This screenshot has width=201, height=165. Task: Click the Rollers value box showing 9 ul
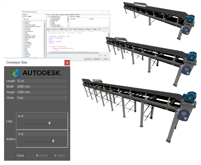pyautogui.click(x=42, y=134)
